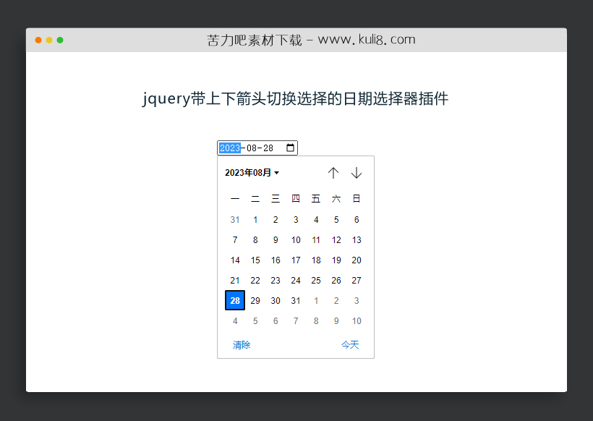Screen dimensions: 593x421
Task: Click the dropdown arrow beside 2023年08月
Action: point(278,173)
